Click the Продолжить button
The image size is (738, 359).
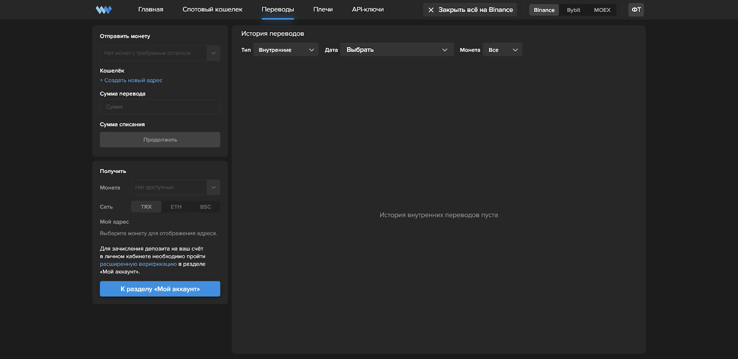pos(160,139)
